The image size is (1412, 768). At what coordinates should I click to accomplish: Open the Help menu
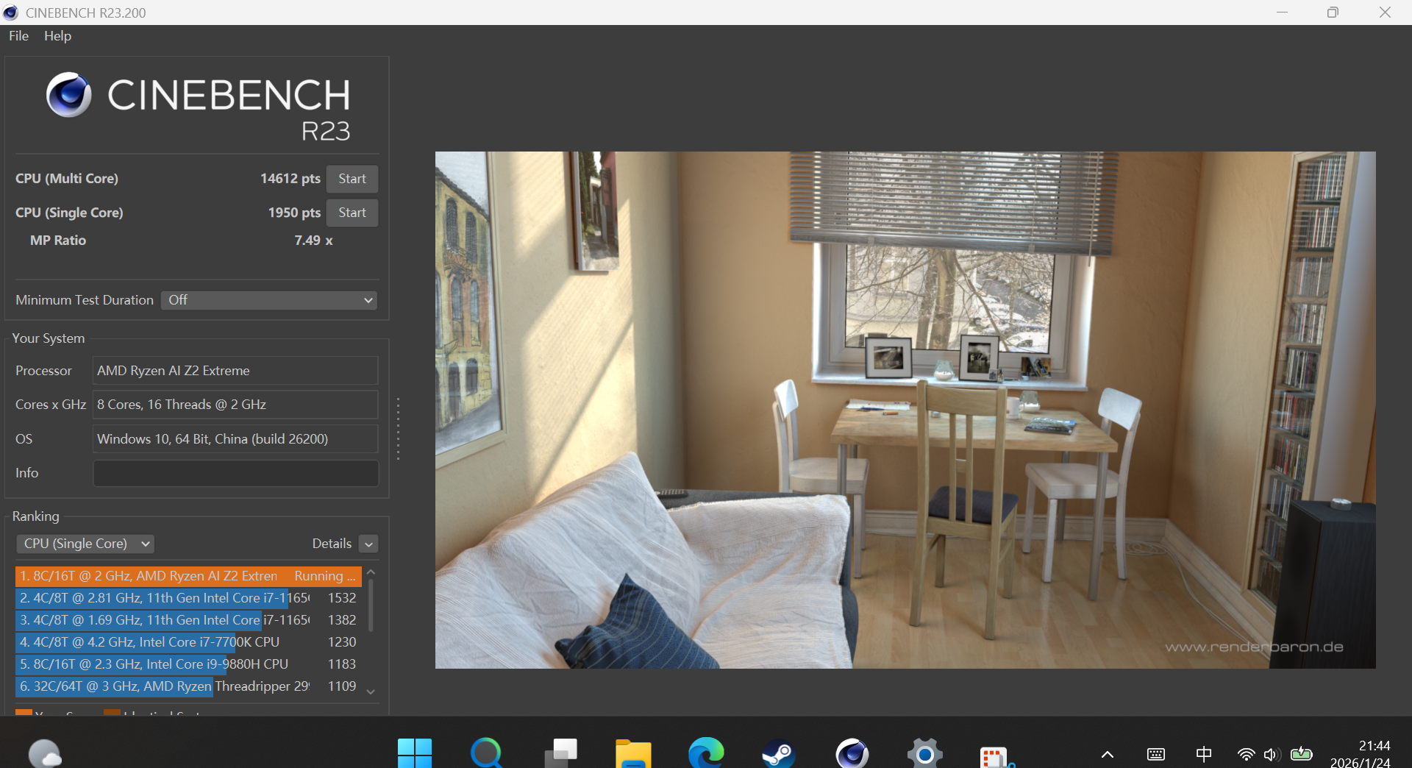(57, 36)
